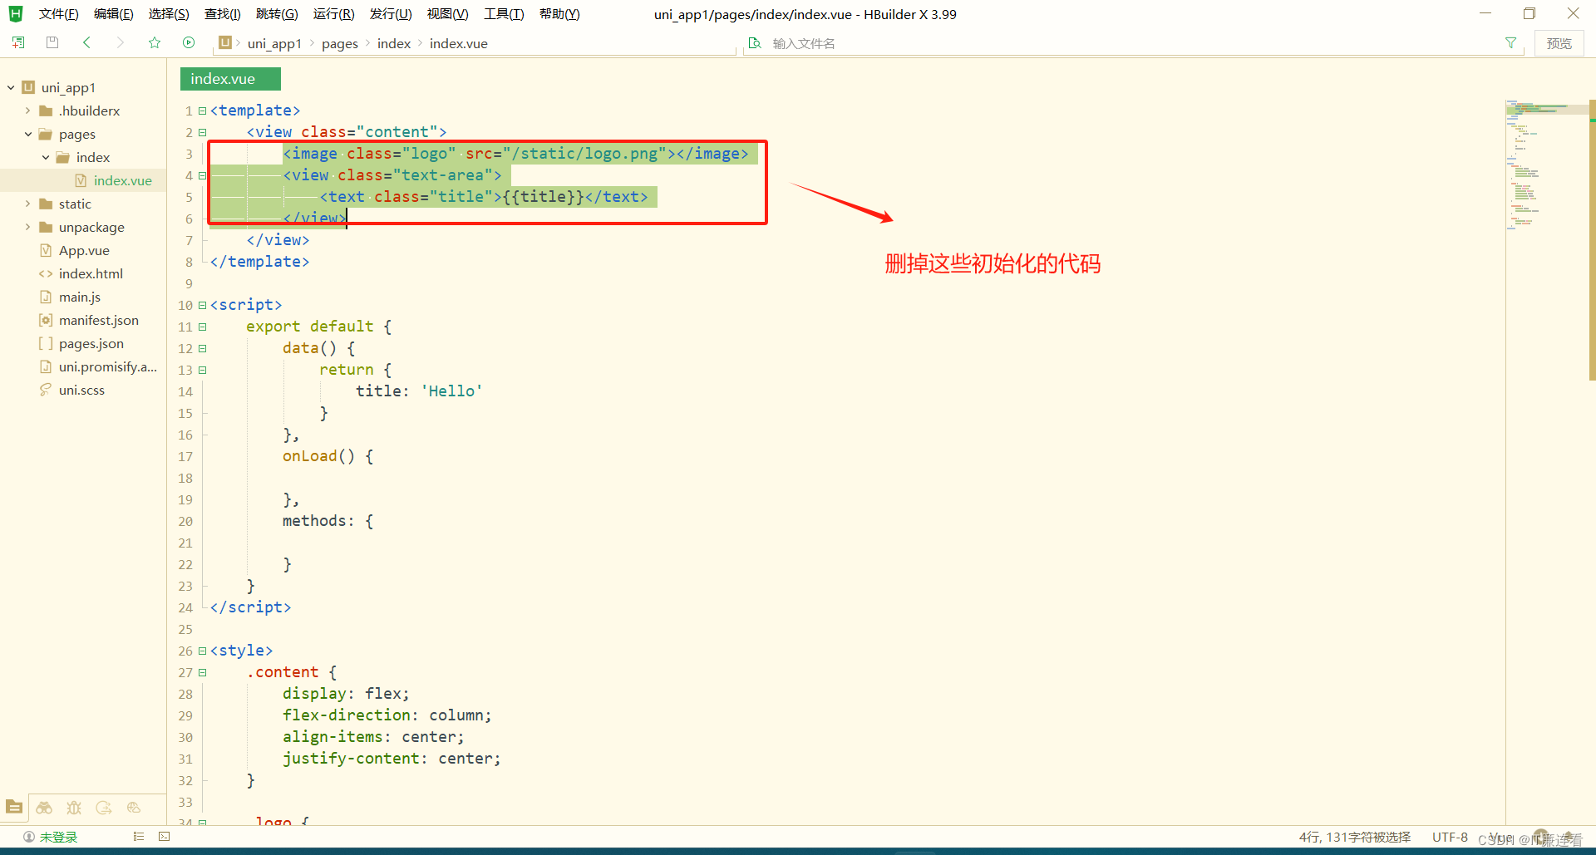
Task: Collapse the uni_app1 project tree
Action: coord(11,87)
